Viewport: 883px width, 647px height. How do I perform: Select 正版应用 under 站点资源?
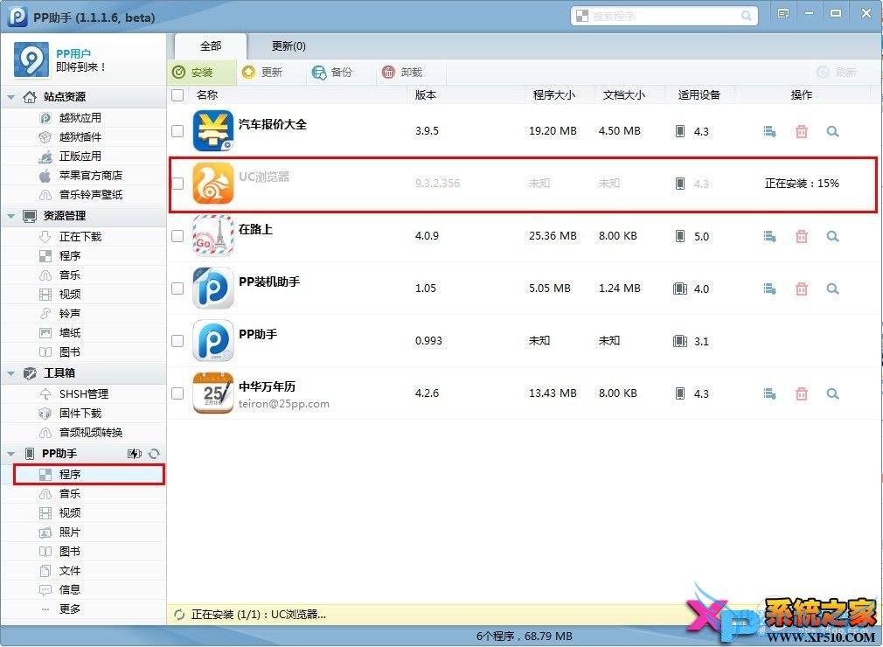80,156
